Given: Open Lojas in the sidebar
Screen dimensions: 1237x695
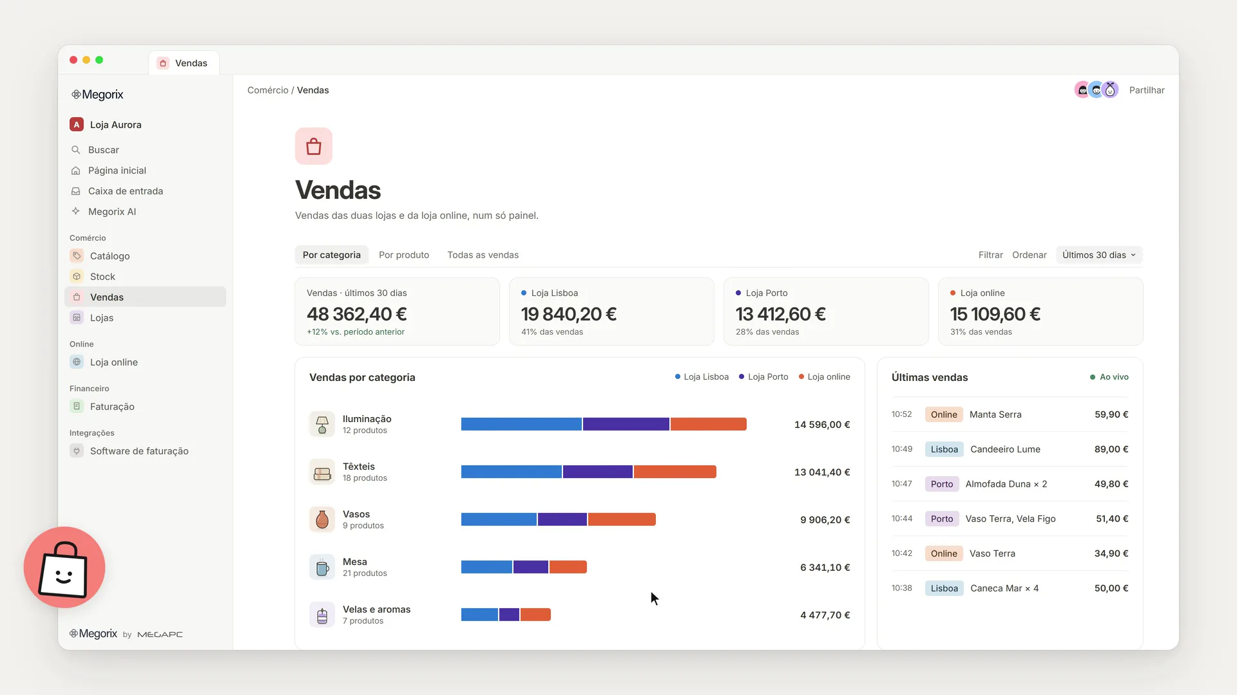Looking at the screenshot, I should pos(145,318).
